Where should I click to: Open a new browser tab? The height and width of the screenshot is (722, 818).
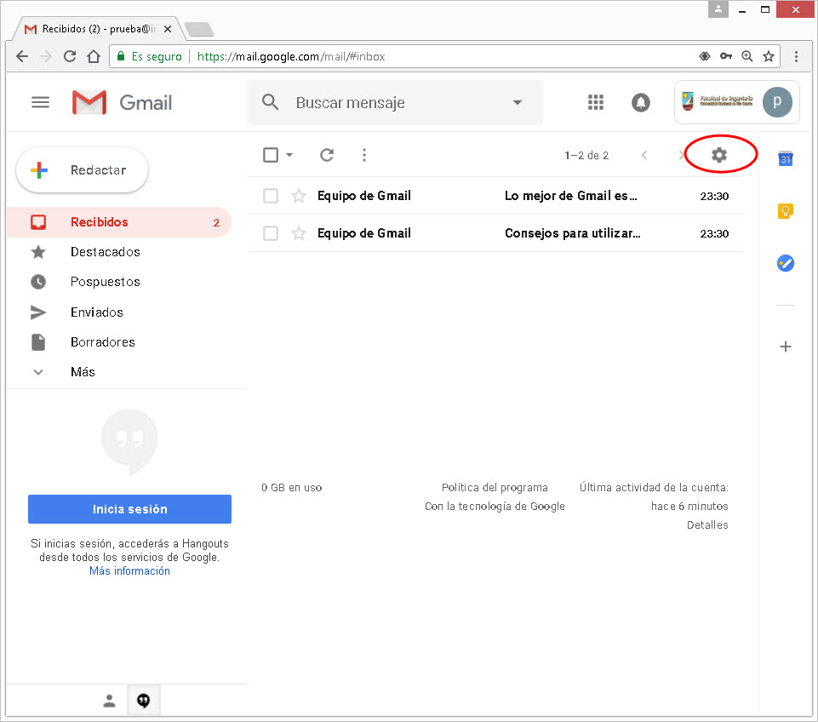pos(200,29)
